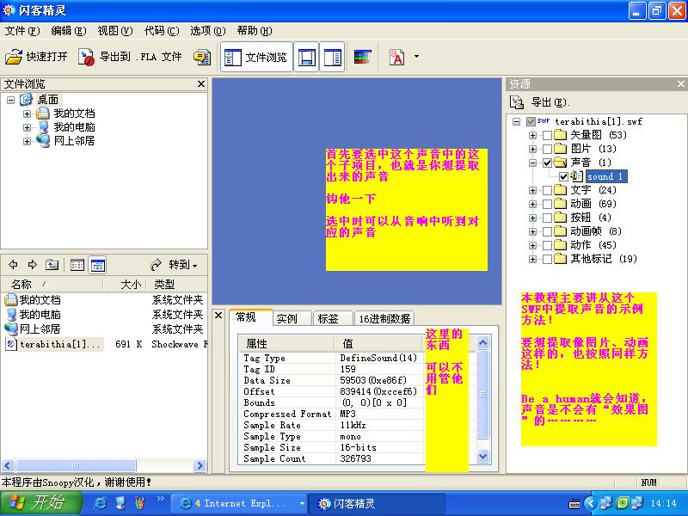Open the 代码(C) menu

[162, 31]
